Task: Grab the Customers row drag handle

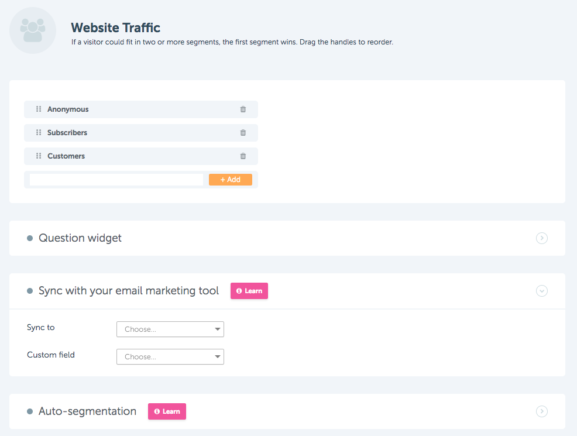Action: [x=39, y=156]
